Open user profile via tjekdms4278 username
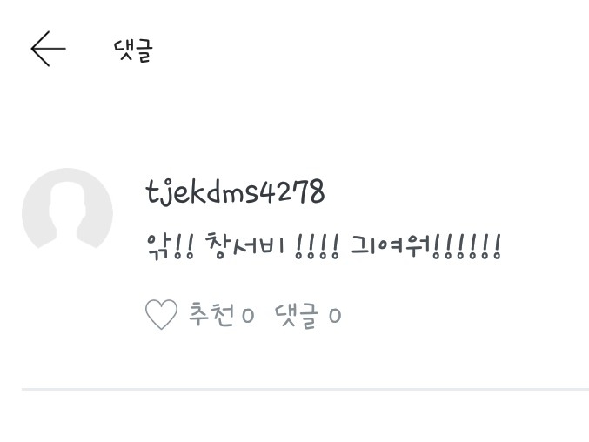Viewport: 589px width, 442px height. [235, 192]
